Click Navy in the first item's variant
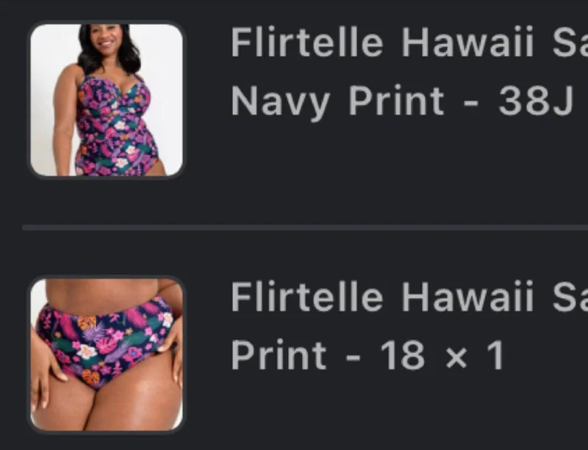The image size is (588, 450). click(281, 102)
